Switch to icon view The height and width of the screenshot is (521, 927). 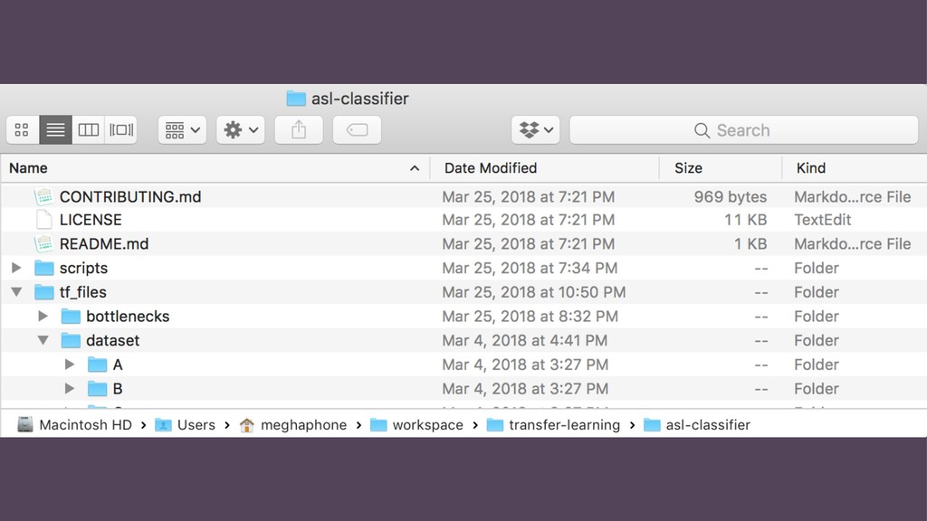point(23,130)
